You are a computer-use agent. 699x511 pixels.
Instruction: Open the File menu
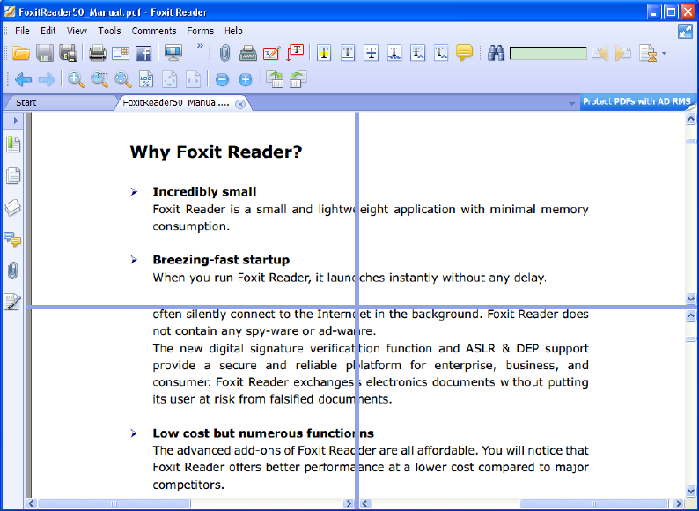22,31
